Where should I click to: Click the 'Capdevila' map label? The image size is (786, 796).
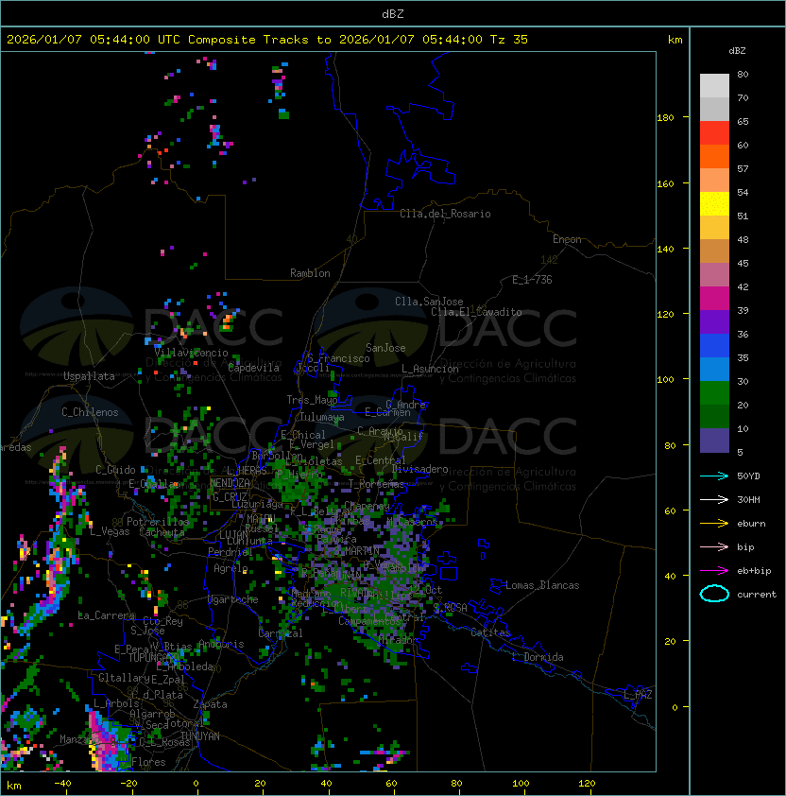coord(253,368)
